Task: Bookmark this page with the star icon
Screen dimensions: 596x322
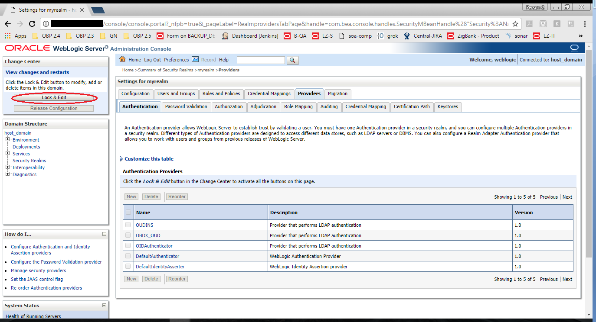Action: click(x=515, y=24)
